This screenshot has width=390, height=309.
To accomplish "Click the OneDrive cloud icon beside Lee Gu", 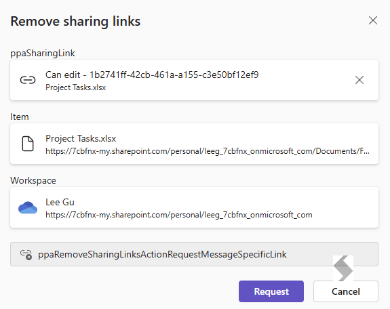I will pyautogui.click(x=28, y=207).
